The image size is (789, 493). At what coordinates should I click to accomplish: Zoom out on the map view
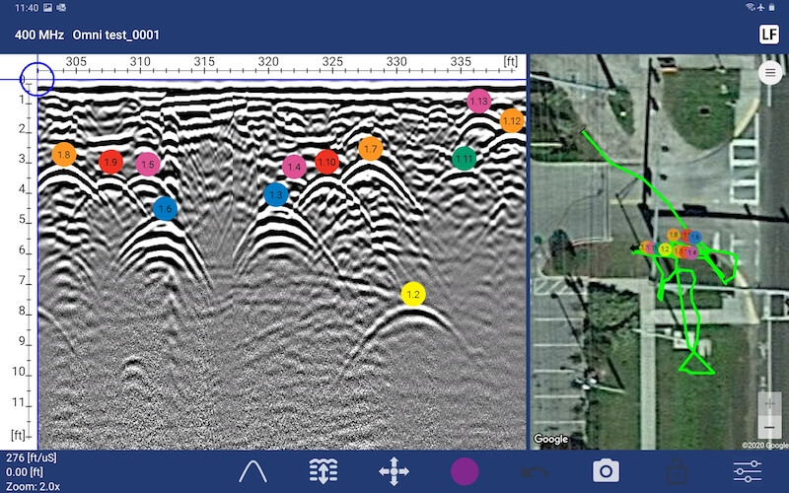tap(769, 428)
